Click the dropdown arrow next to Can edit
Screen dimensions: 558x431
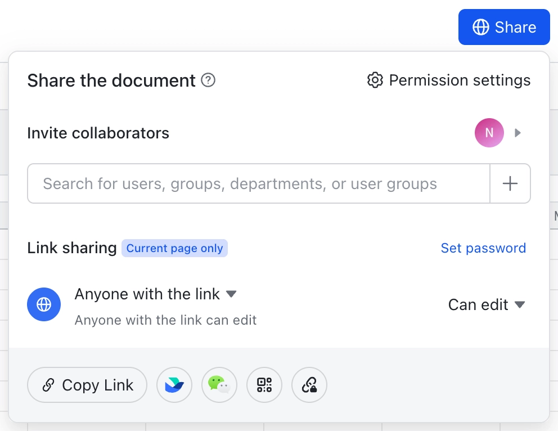point(520,305)
